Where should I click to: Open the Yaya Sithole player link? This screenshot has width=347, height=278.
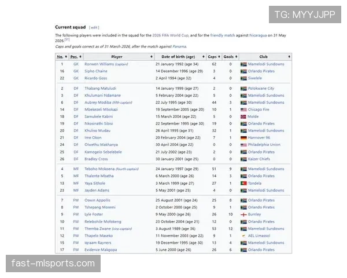[x=95, y=184]
